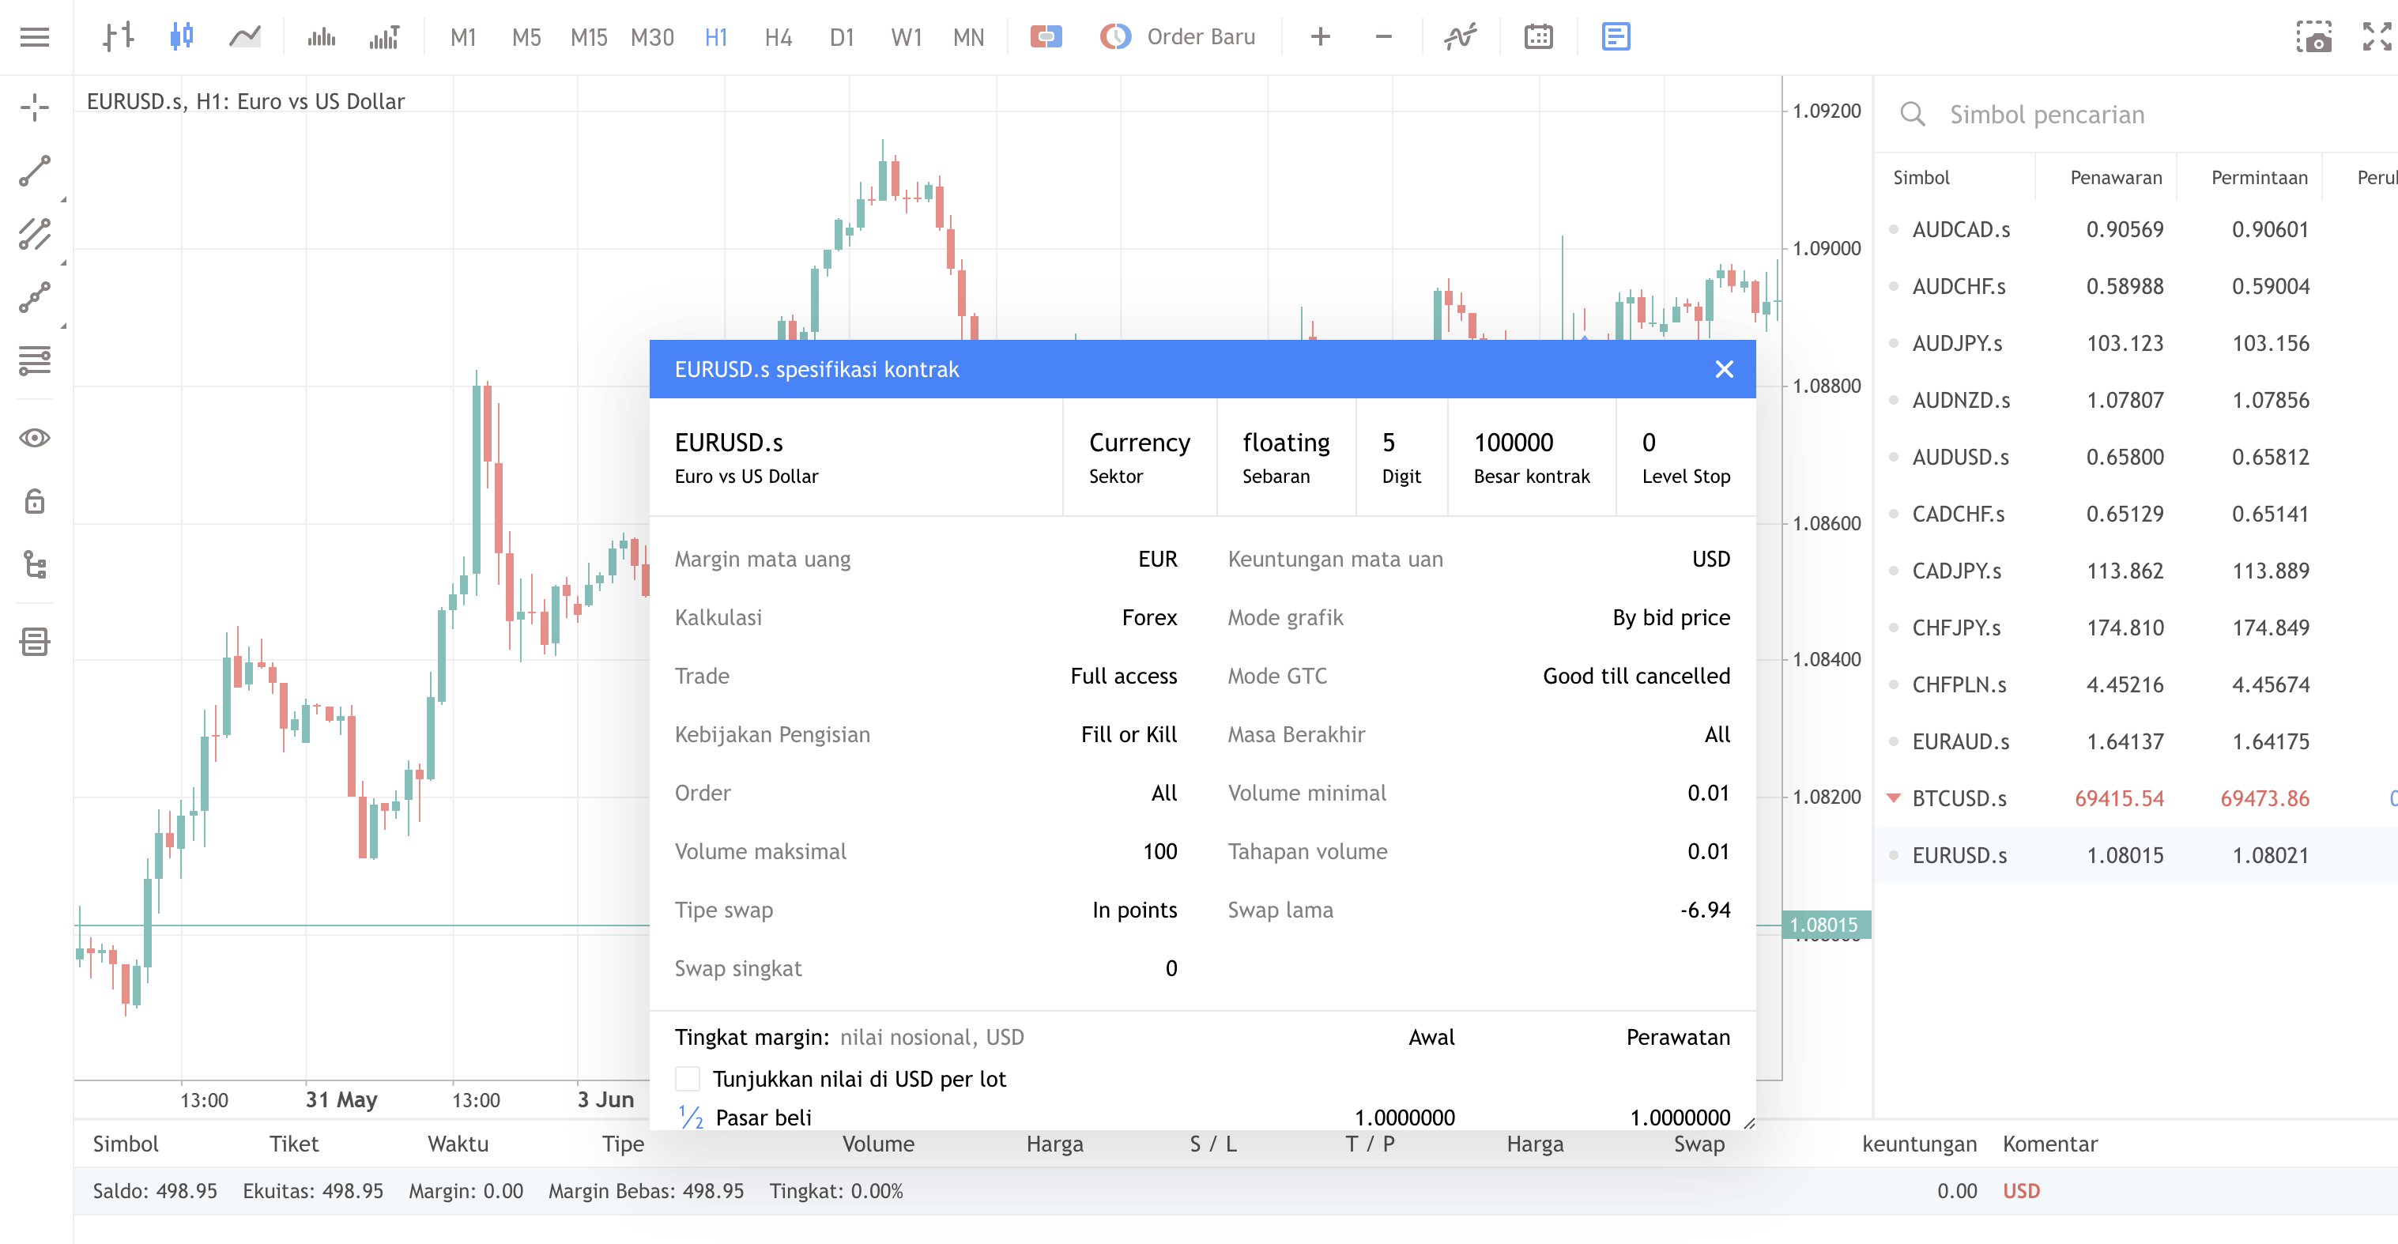
Task: Toggle one-click trading panel icon
Action: (1046, 37)
